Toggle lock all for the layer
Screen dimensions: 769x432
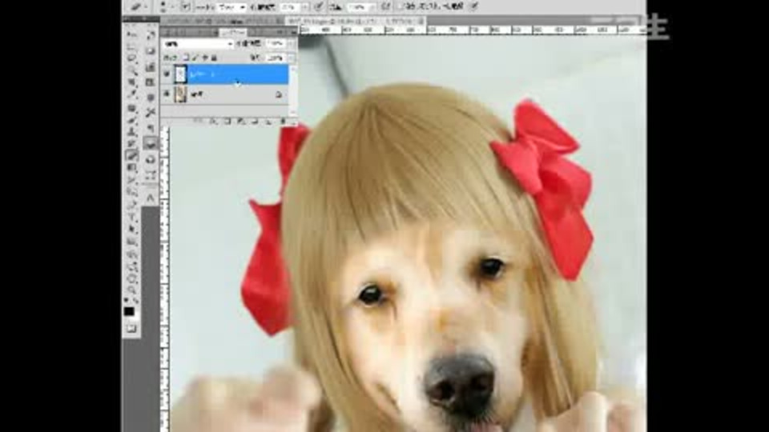(214, 58)
